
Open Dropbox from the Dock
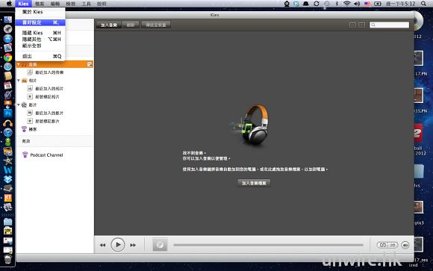(x=7, y=179)
